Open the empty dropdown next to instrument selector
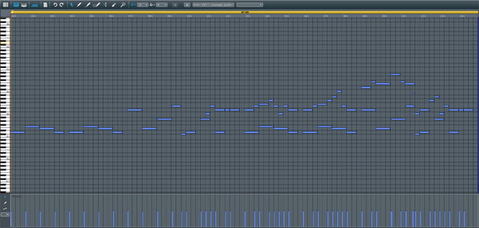The height and width of the screenshot is (228, 479). coord(250,5)
